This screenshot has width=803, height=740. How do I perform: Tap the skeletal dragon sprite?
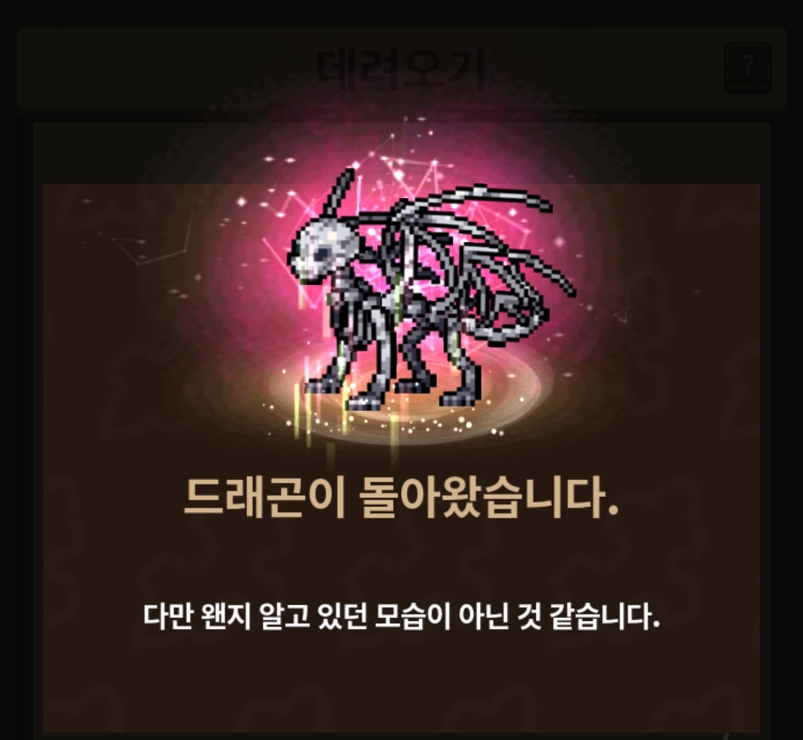pyautogui.click(x=421, y=290)
